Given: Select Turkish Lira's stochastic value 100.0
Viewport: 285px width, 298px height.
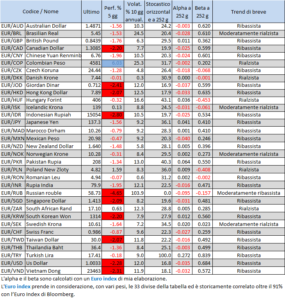Looking at the screenshot, I should [x=159, y=256].
